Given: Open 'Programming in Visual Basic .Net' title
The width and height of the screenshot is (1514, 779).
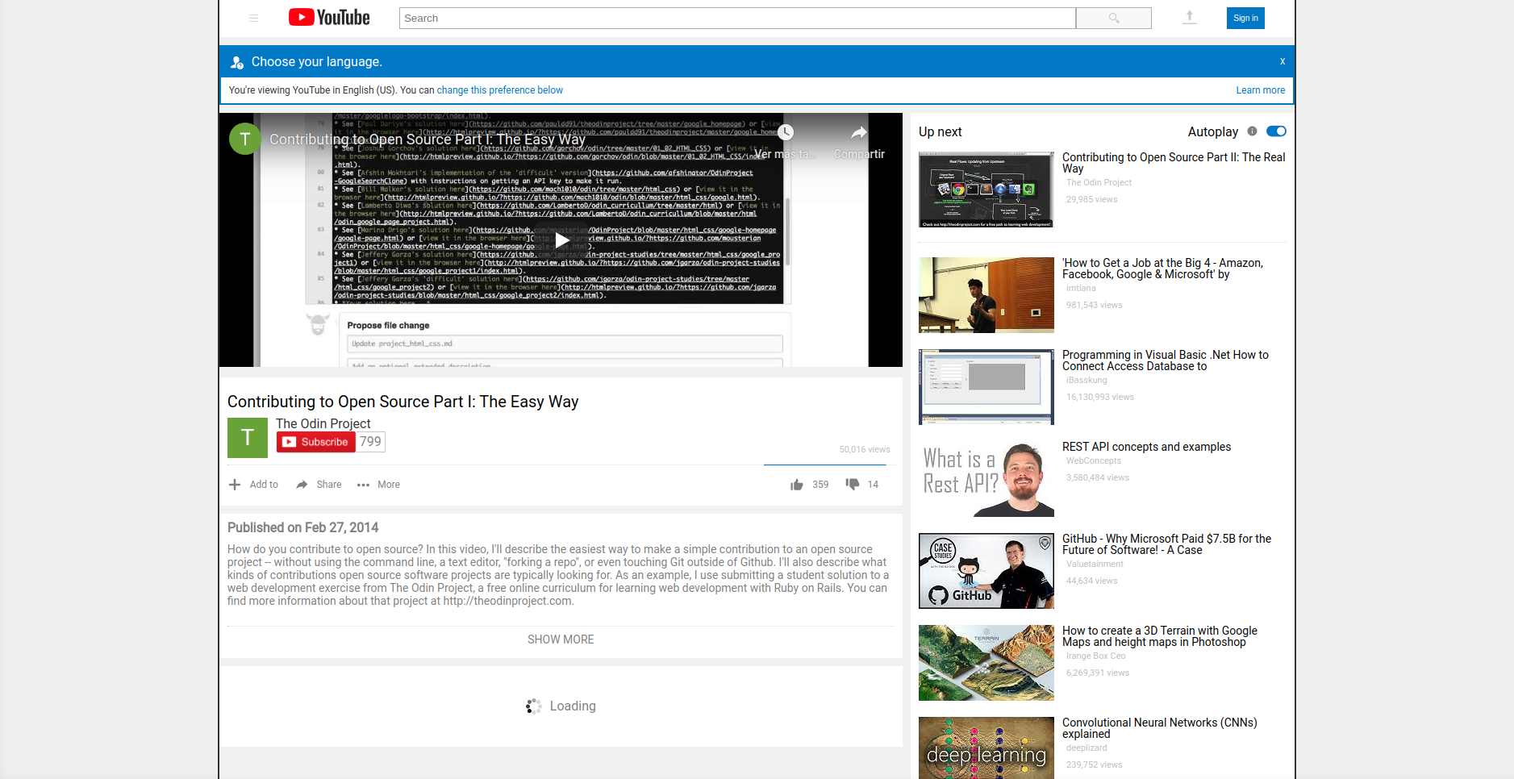Looking at the screenshot, I should pyautogui.click(x=1165, y=360).
